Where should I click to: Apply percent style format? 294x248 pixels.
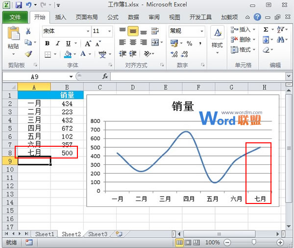(x=190, y=44)
